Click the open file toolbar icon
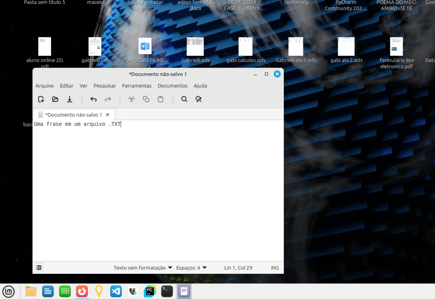The width and height of the screenshot is (435, 299). 55,99
